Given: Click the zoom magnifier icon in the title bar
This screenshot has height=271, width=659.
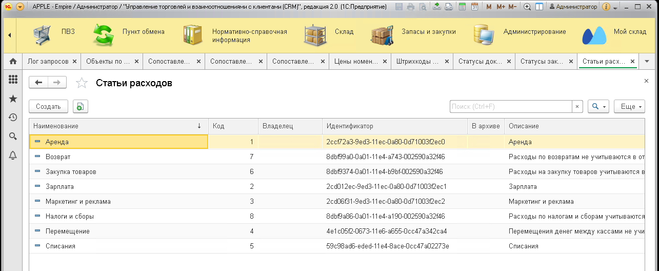Looking at the screenshot, I should (527, 7).
